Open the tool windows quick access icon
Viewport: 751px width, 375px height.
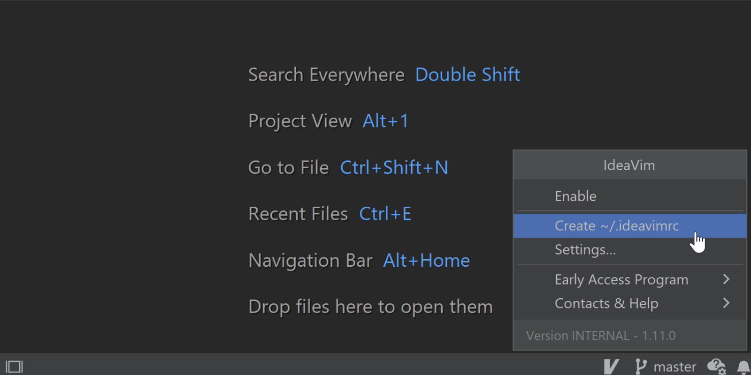14,367
